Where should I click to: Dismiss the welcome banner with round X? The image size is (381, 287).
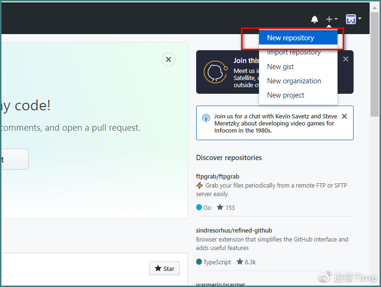pyautogui.click(x=168, y=59)
